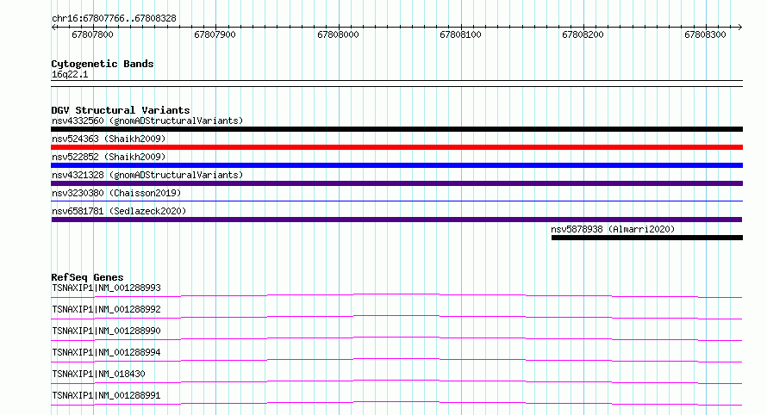767x415 pixels.
Task: Select the red nsv524363 Shaikh2009 bar
Action: (396, 147)
